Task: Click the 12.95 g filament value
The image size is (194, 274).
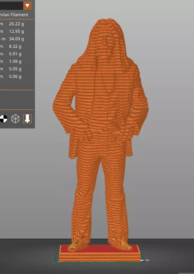Action: 17,32
